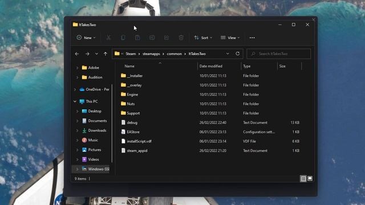Click the Music icon in sidebar
Viewport: 365px width, 205px height.
click(x=84, y=140)
